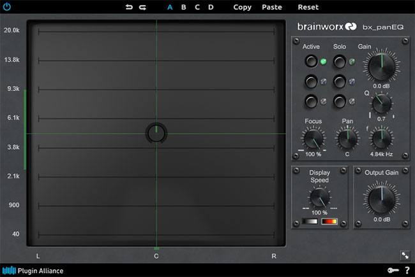Enable the third band Active button

click(311, 101)
